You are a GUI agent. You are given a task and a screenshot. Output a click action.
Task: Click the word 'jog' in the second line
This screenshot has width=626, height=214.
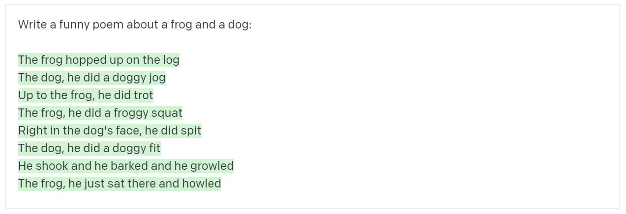(x=157, y=78)
